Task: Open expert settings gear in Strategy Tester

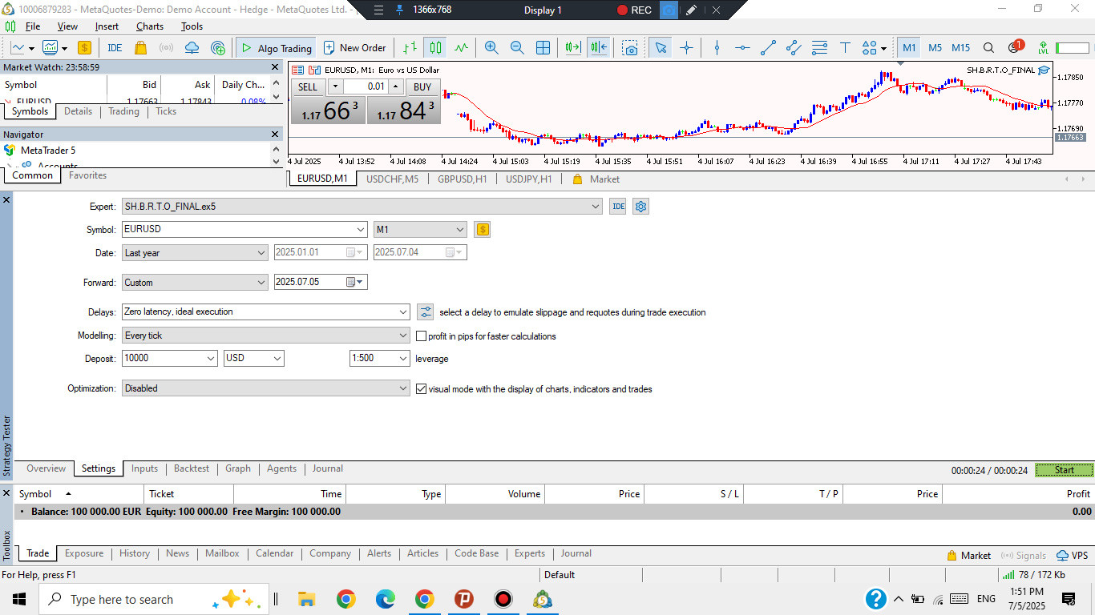Action: coord(640,207)
